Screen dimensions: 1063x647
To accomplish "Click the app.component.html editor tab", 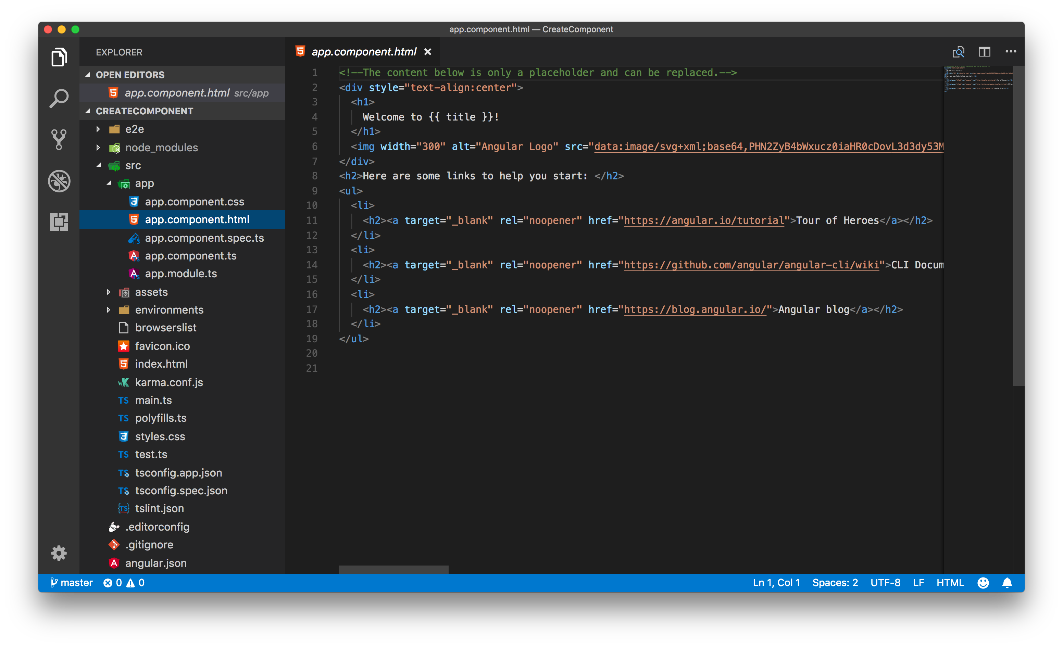I will 364,51.
